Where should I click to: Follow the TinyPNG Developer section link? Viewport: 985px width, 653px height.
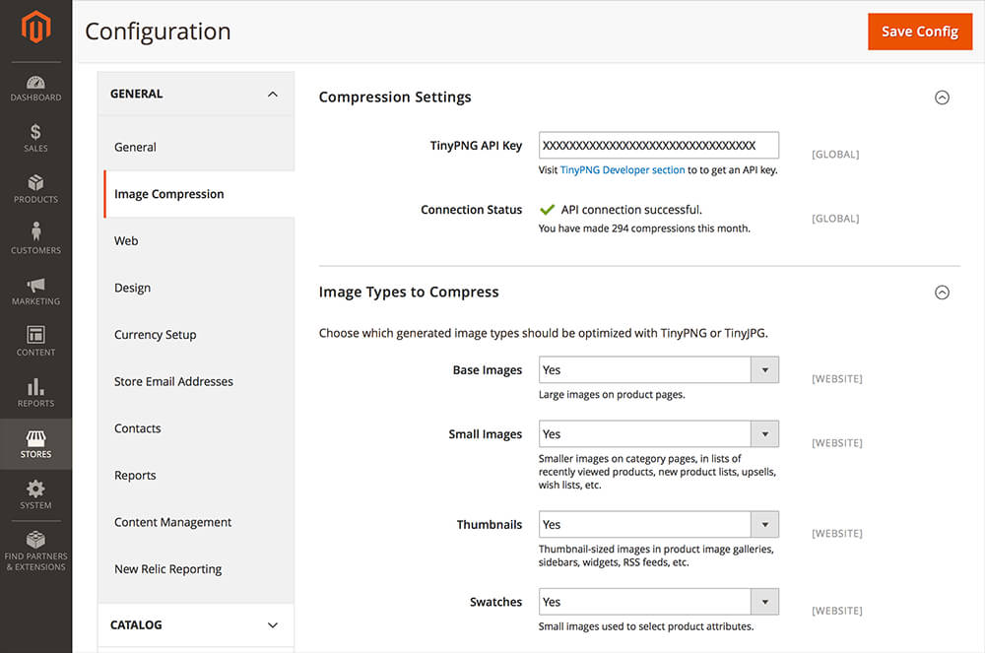tap(623, 170)
